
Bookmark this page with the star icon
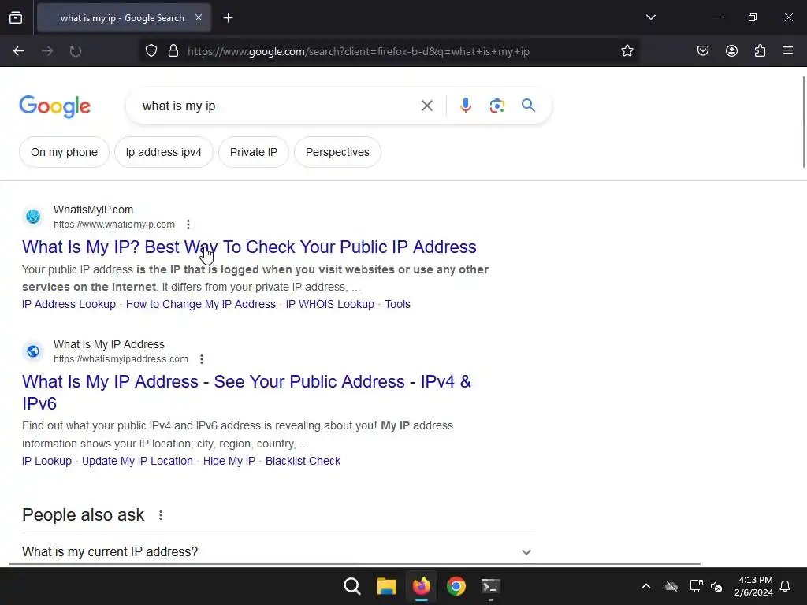click(627, 51)
